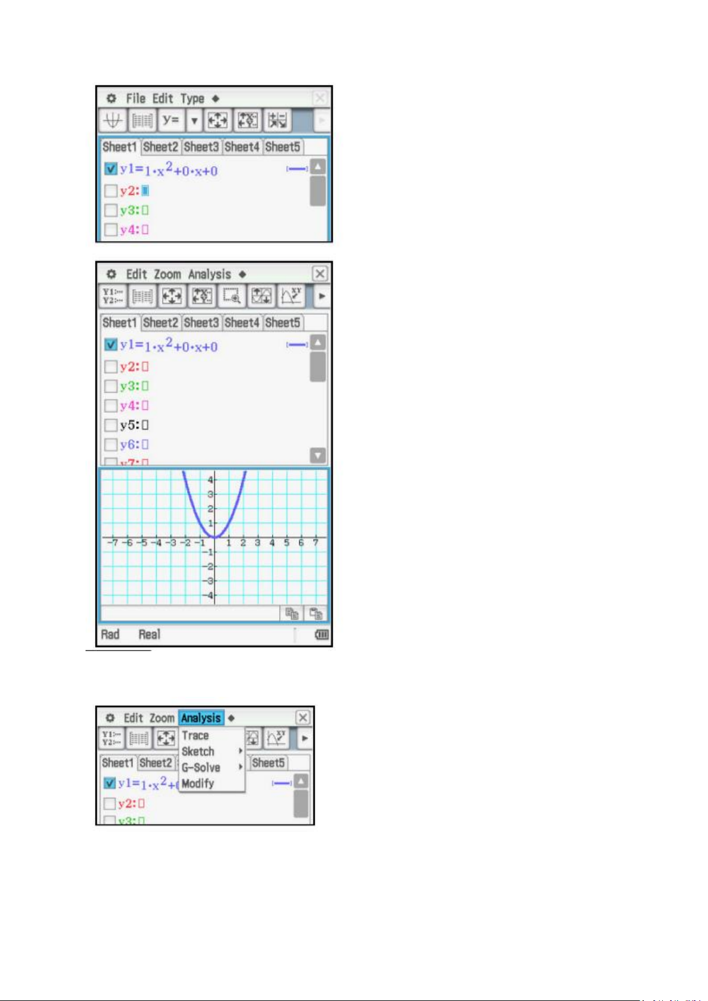The height and width of the screenshot is (1001, 708).
Task: Click 'Rad' angle mode in status bar
Action: pyautogui.click(x=110, y=634)
